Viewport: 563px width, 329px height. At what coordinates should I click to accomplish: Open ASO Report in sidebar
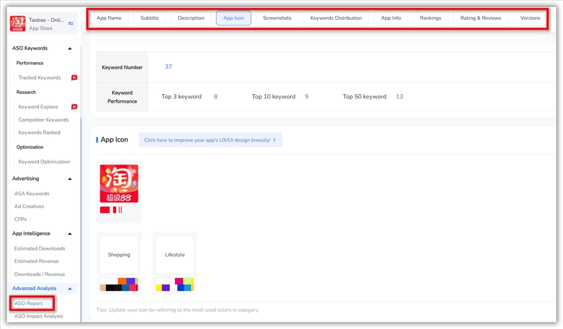click(29, 303)
